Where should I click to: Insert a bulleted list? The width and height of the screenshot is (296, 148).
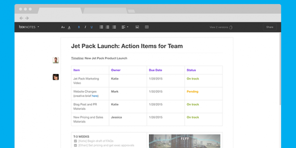(101, 27)
